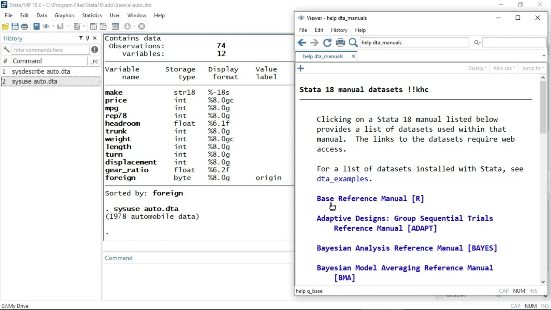551x310 pixels.
Task: Expand the Viewer tab list arrow
Action: (543, 56)
